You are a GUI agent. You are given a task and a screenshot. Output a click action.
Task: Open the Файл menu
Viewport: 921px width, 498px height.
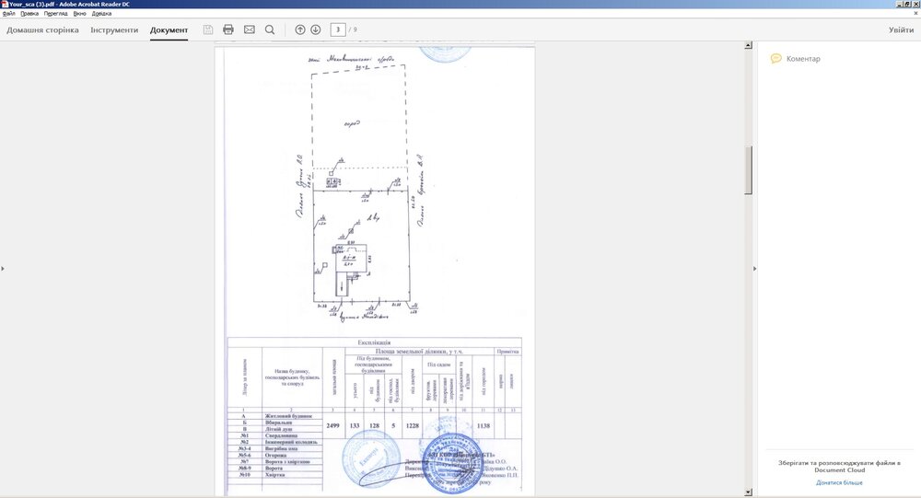9,14
